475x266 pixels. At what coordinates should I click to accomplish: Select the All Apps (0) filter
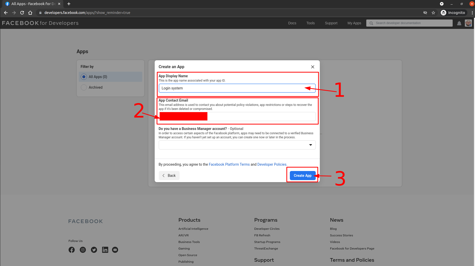tap(84, 77)
